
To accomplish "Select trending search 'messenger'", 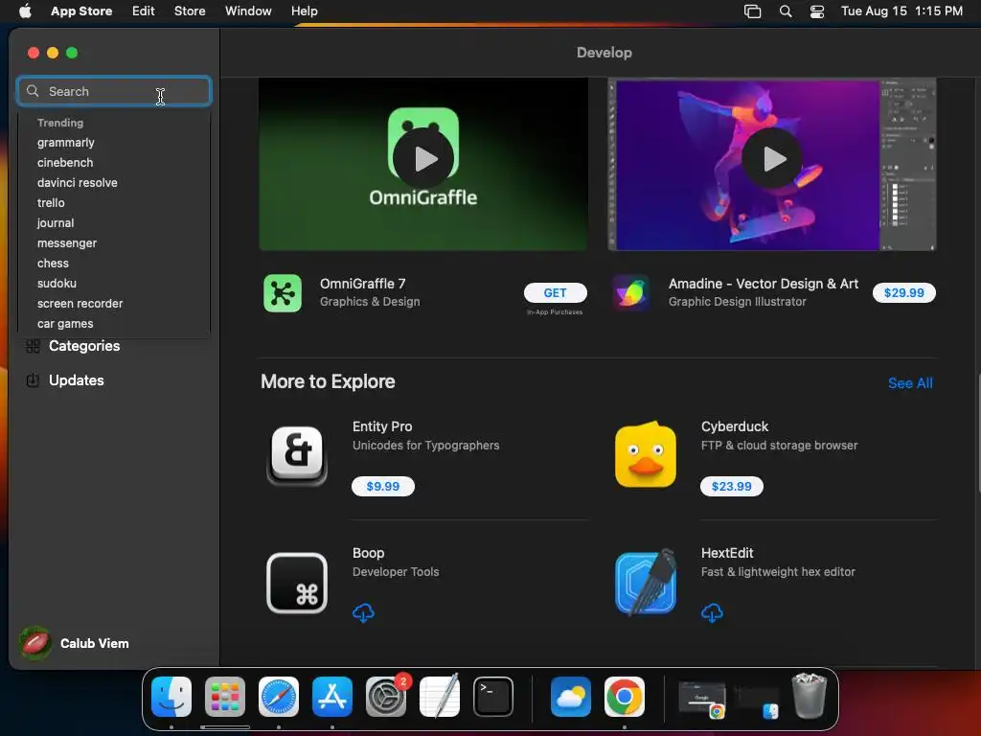I will click(67, 242).
